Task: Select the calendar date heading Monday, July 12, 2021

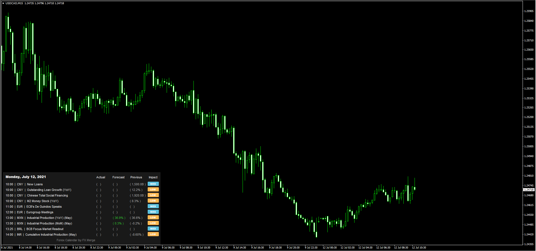Action: point(26,177)
